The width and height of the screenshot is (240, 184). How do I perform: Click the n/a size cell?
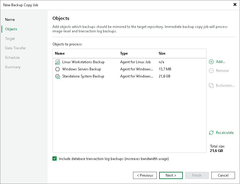coord(161,62)
